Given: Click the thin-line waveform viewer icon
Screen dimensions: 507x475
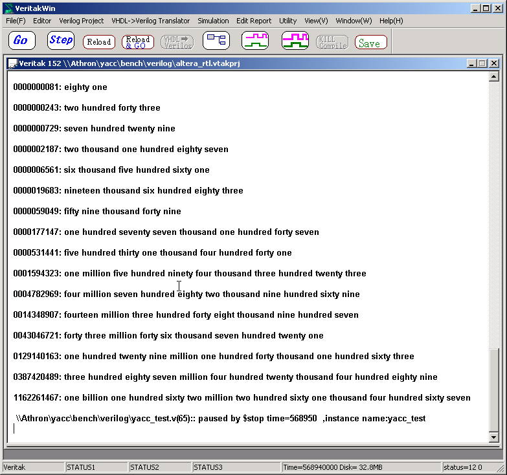Looking at the screenshot, I should click(255, 41).
